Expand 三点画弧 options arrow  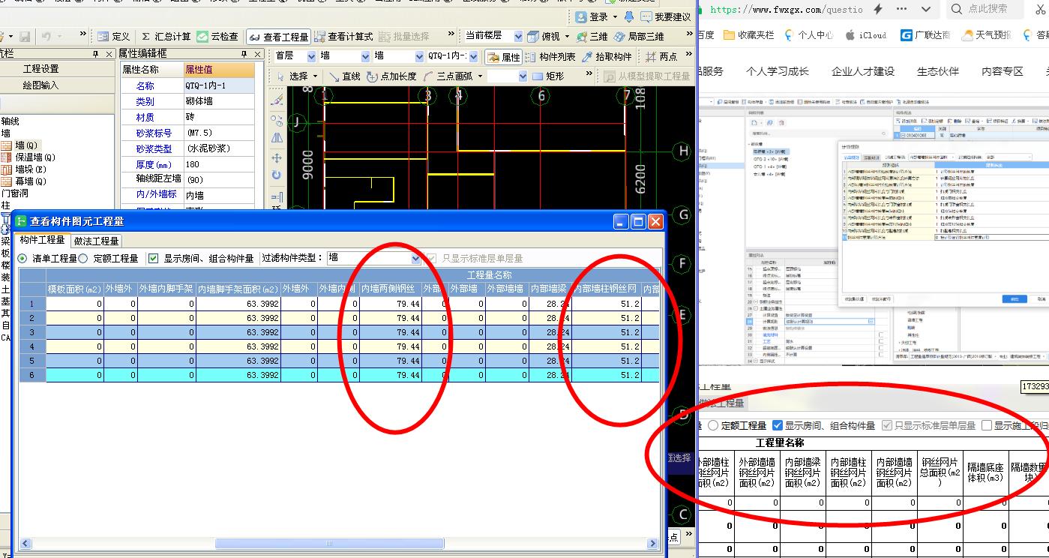[x=479, y=76]
